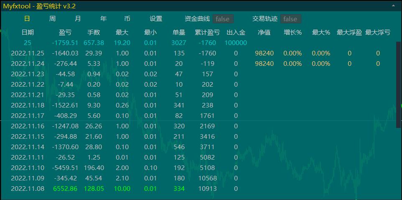
Task: Select the 2022.11.25 date row
Action: 28,53
